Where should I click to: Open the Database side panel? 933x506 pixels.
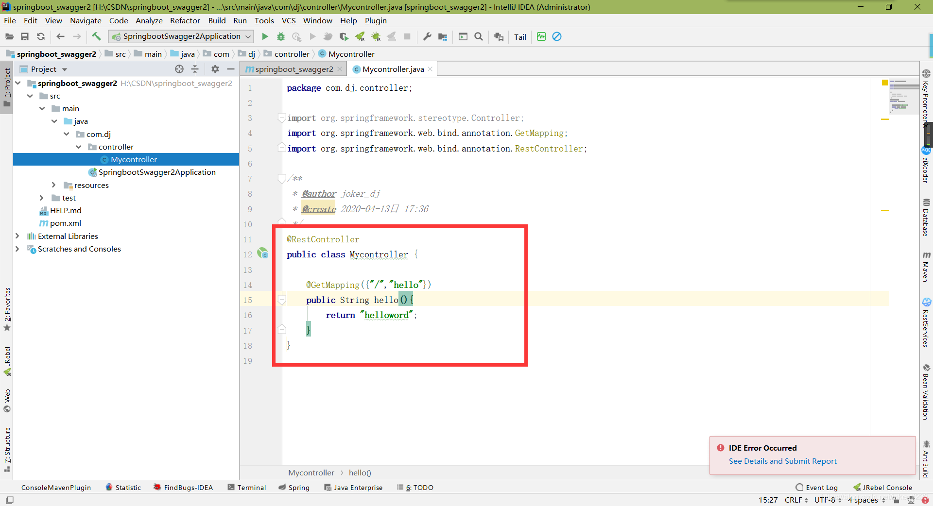926,217
